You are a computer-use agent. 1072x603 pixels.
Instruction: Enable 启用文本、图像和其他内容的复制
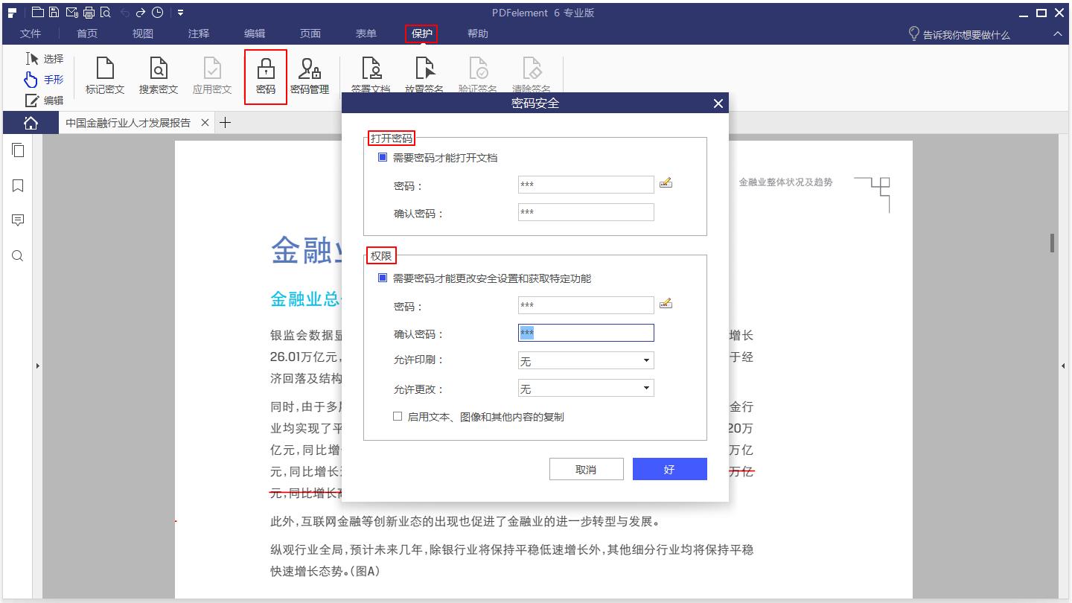398,417
